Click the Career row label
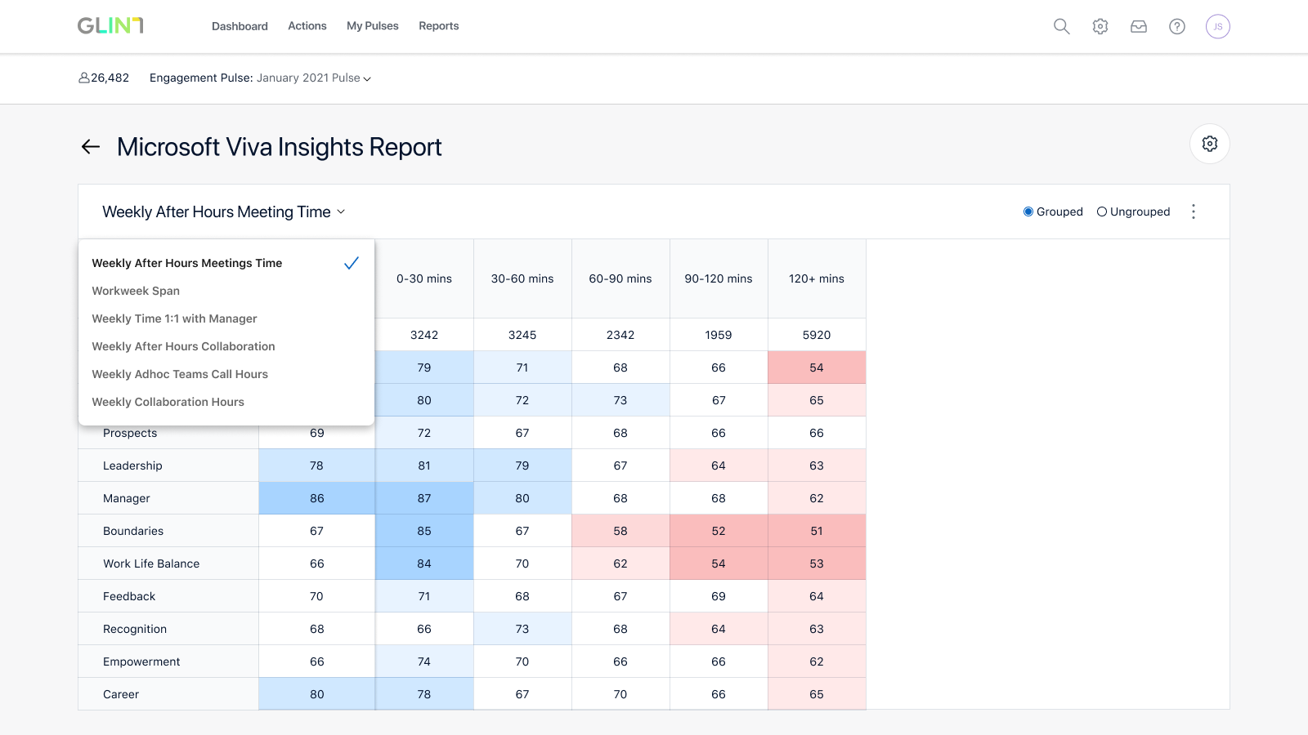 (x=121, y=694)
